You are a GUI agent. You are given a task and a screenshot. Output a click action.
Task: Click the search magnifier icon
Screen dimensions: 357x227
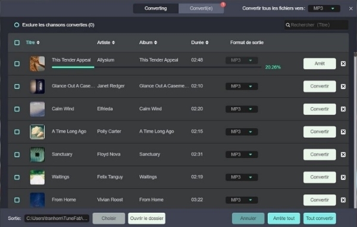(x=288, y=25)
